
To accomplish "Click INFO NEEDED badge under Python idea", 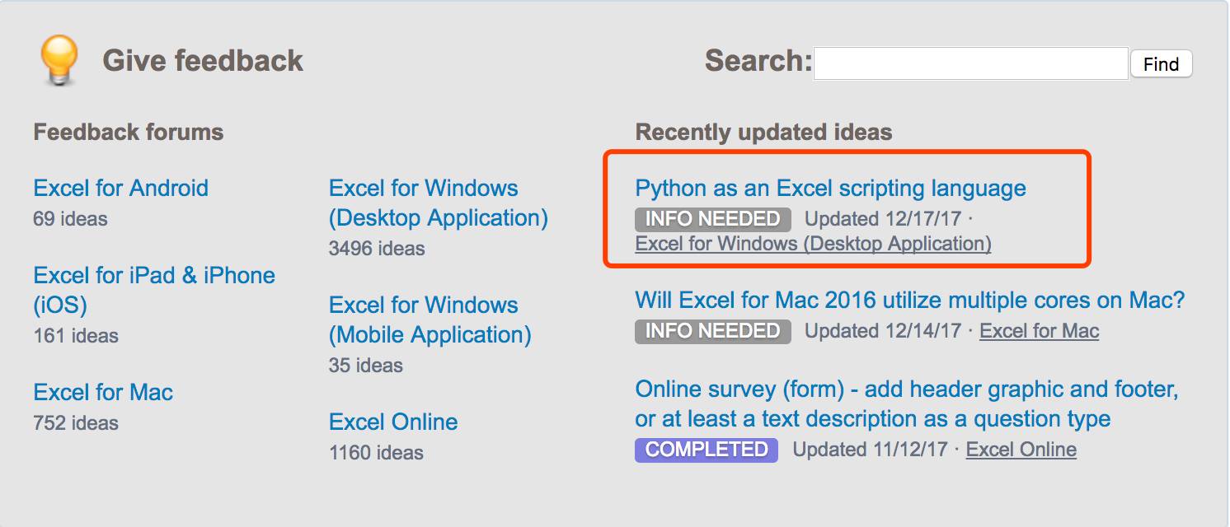I will pyautogui.click(x=712, y=219).
